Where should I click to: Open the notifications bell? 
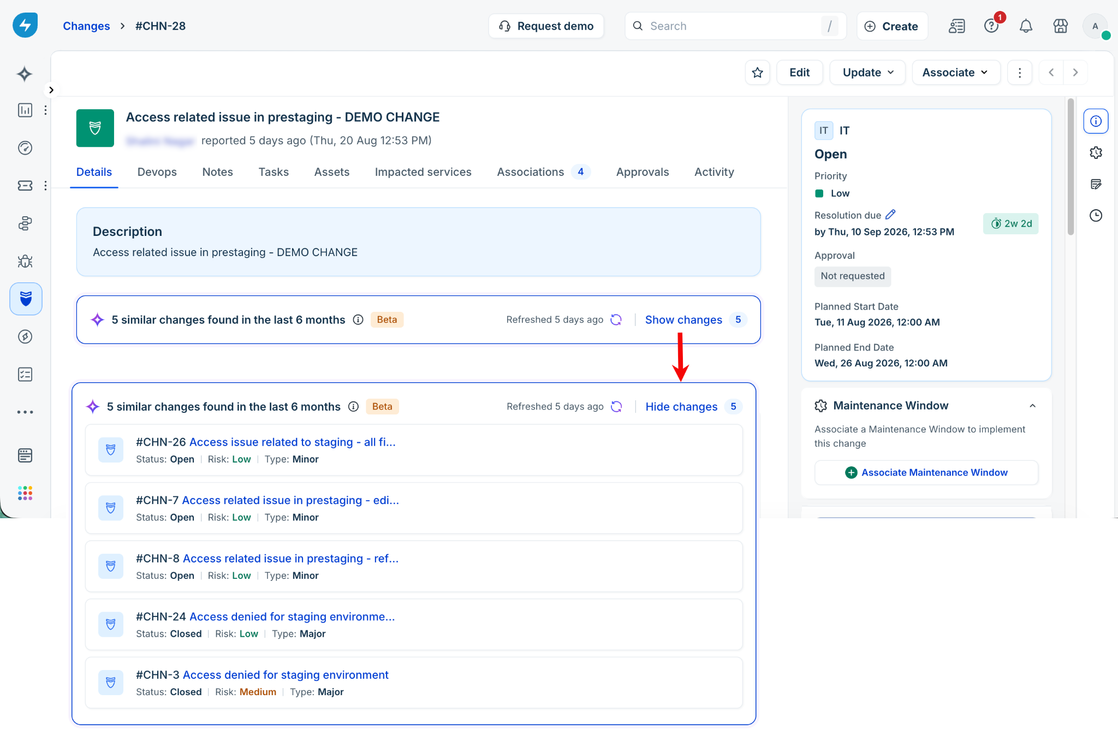click(1026, 26)
